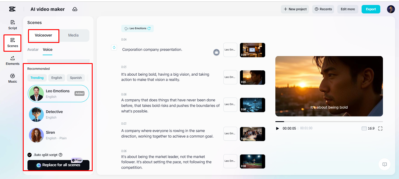Open the 16:9 aspect ratio selector
399x179 pixels.
pyautogui.click(x=372, y=128)
